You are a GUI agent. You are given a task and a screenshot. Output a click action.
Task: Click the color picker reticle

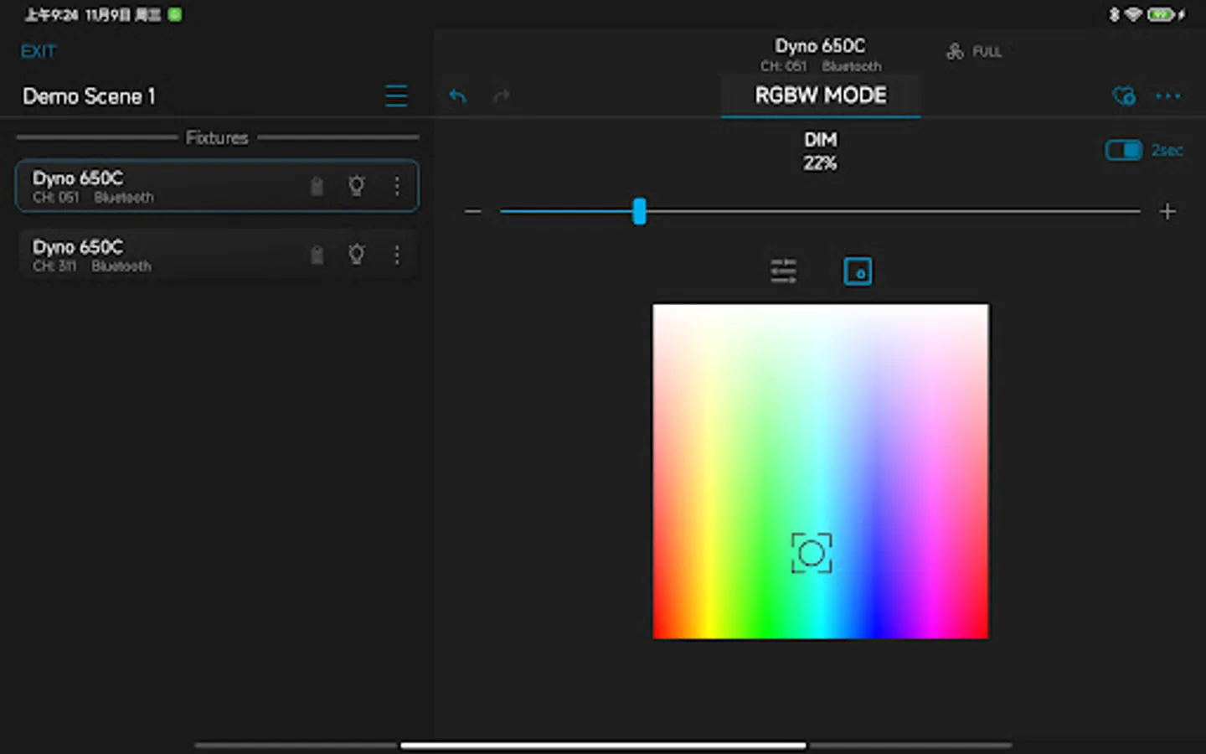(x=812, y=553)
